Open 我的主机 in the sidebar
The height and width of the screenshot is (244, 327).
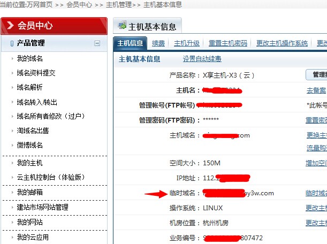(x=30, y=163)
